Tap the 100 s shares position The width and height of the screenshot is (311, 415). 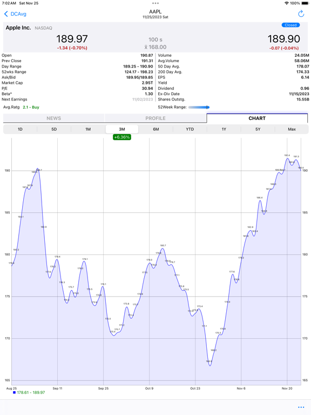[x=155, y=39]
